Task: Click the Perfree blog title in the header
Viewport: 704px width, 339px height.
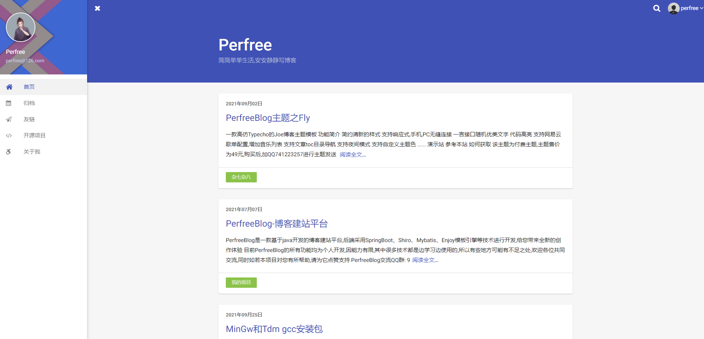Action: [245, 45]
